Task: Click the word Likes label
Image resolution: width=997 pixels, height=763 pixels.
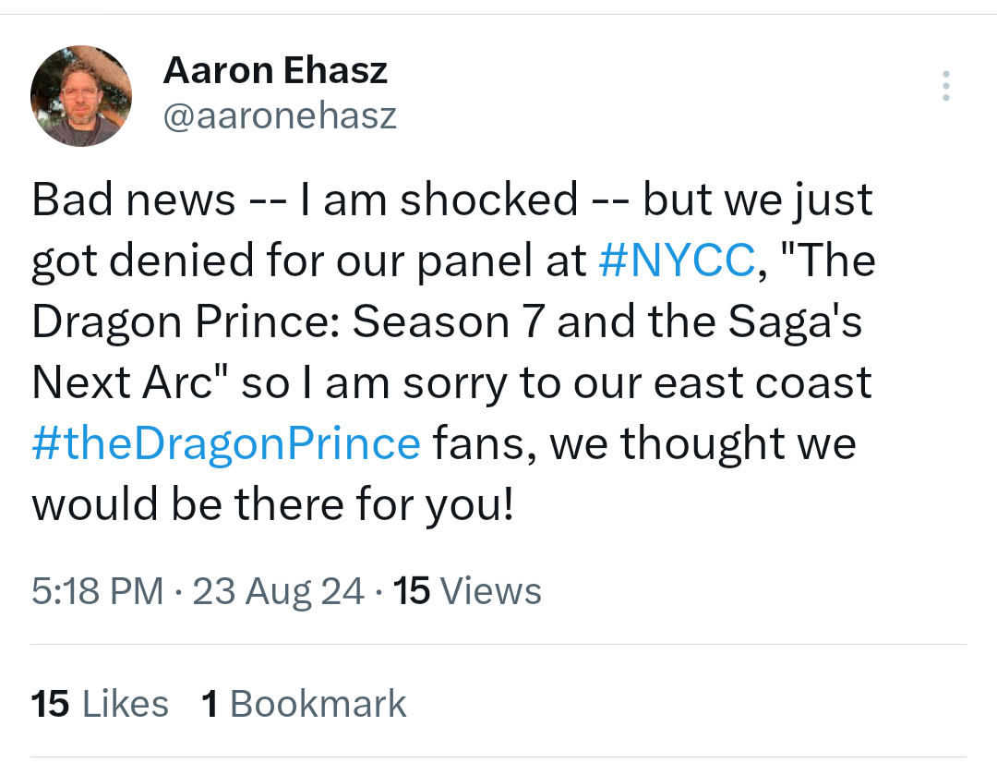Action: [126, 704]
